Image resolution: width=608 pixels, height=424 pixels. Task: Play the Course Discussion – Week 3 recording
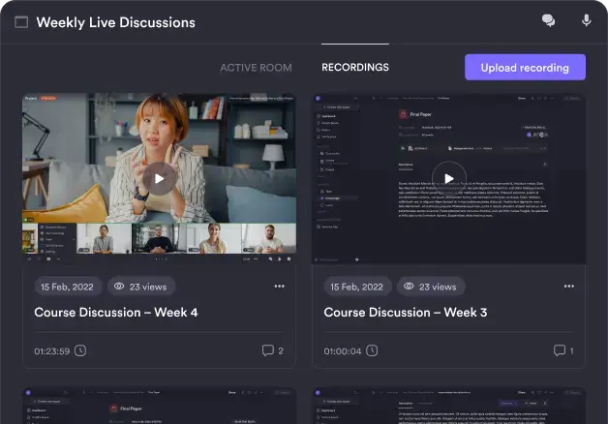point(448,178)
